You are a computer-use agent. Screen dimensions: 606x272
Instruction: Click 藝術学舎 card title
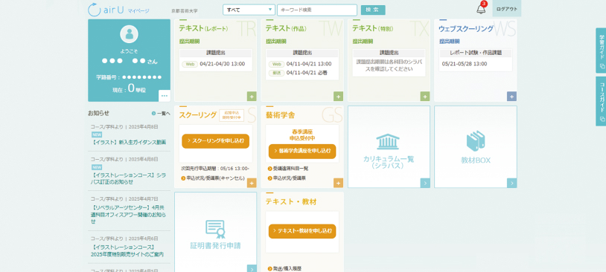(280, 115)
